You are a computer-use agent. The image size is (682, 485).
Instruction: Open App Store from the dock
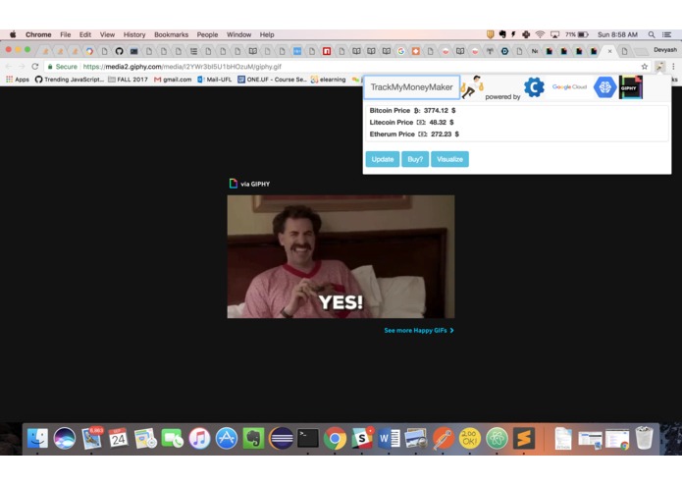(x=226, y=438)
